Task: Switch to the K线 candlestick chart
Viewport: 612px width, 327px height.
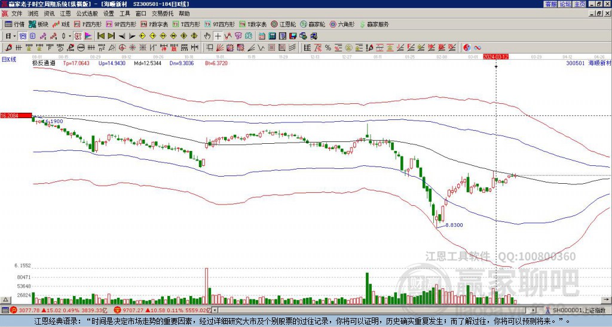Action: click(61, 24)
